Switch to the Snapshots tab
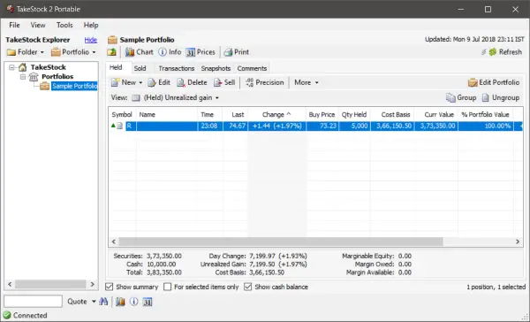The height and width of the screenshot is (322, 530). click(x=216, y=68)
